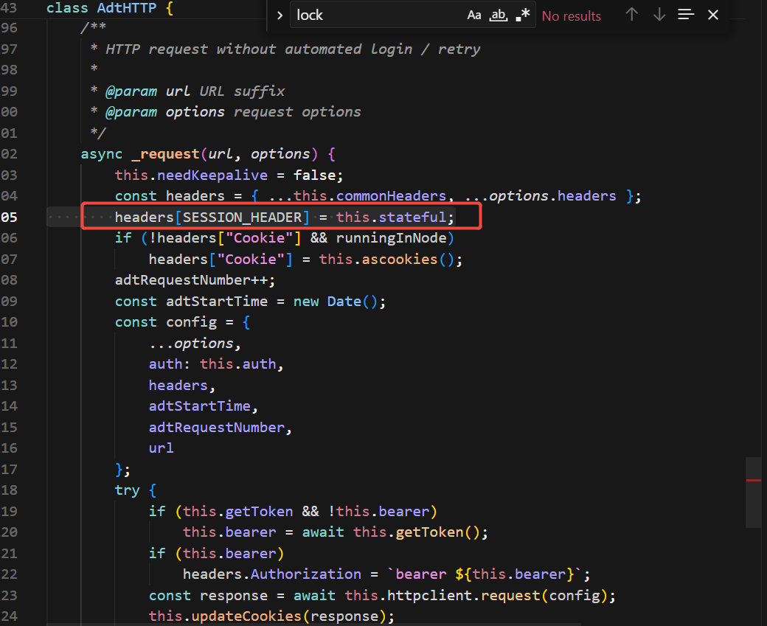
Task: Click 'async _request(url, options)' declaration
Action: (x=208, y=154)
